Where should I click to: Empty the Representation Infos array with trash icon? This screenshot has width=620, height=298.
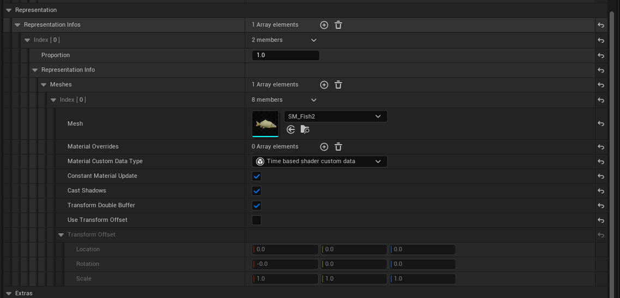pos(338,25)
